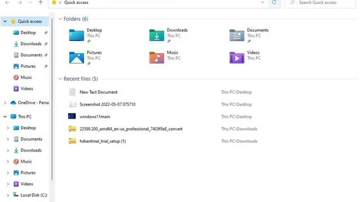Collapse the Folders (6) group
Screen dimensions: 360x202
tap(60, 19)
